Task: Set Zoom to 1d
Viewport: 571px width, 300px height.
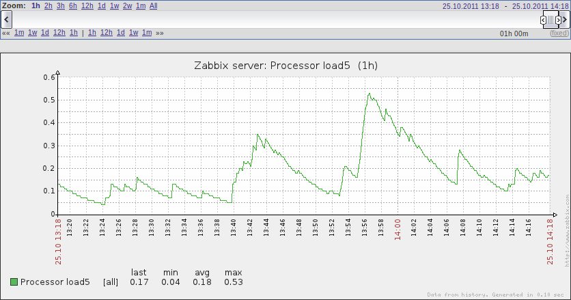Action: coord(102,6)
